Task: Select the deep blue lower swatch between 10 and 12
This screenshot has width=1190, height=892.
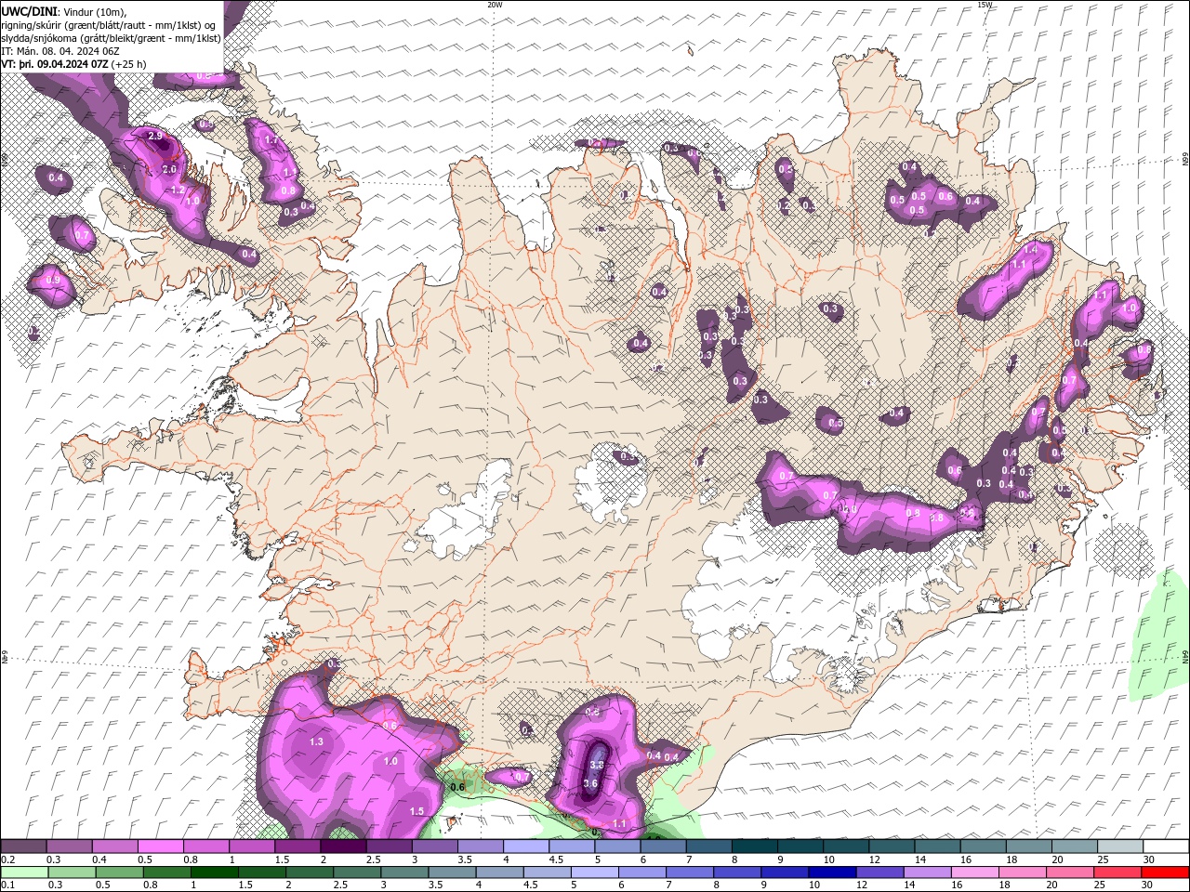Action: click(833, 872)
